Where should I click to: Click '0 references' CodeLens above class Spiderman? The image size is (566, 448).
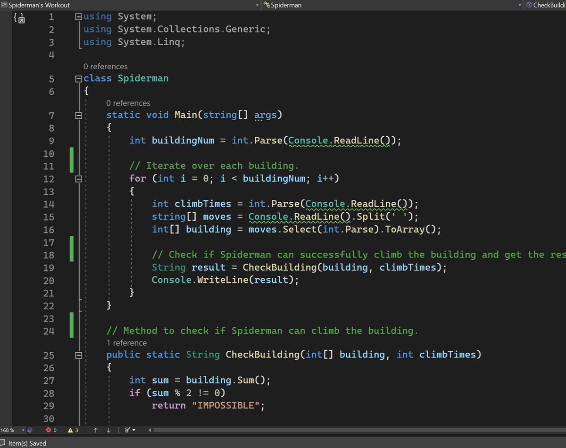pyautogui.click(x=105, y=66)
